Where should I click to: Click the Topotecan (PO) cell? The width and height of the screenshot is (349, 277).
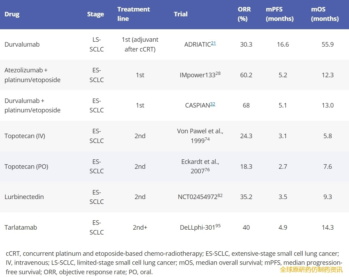click(x=26, y=166)
